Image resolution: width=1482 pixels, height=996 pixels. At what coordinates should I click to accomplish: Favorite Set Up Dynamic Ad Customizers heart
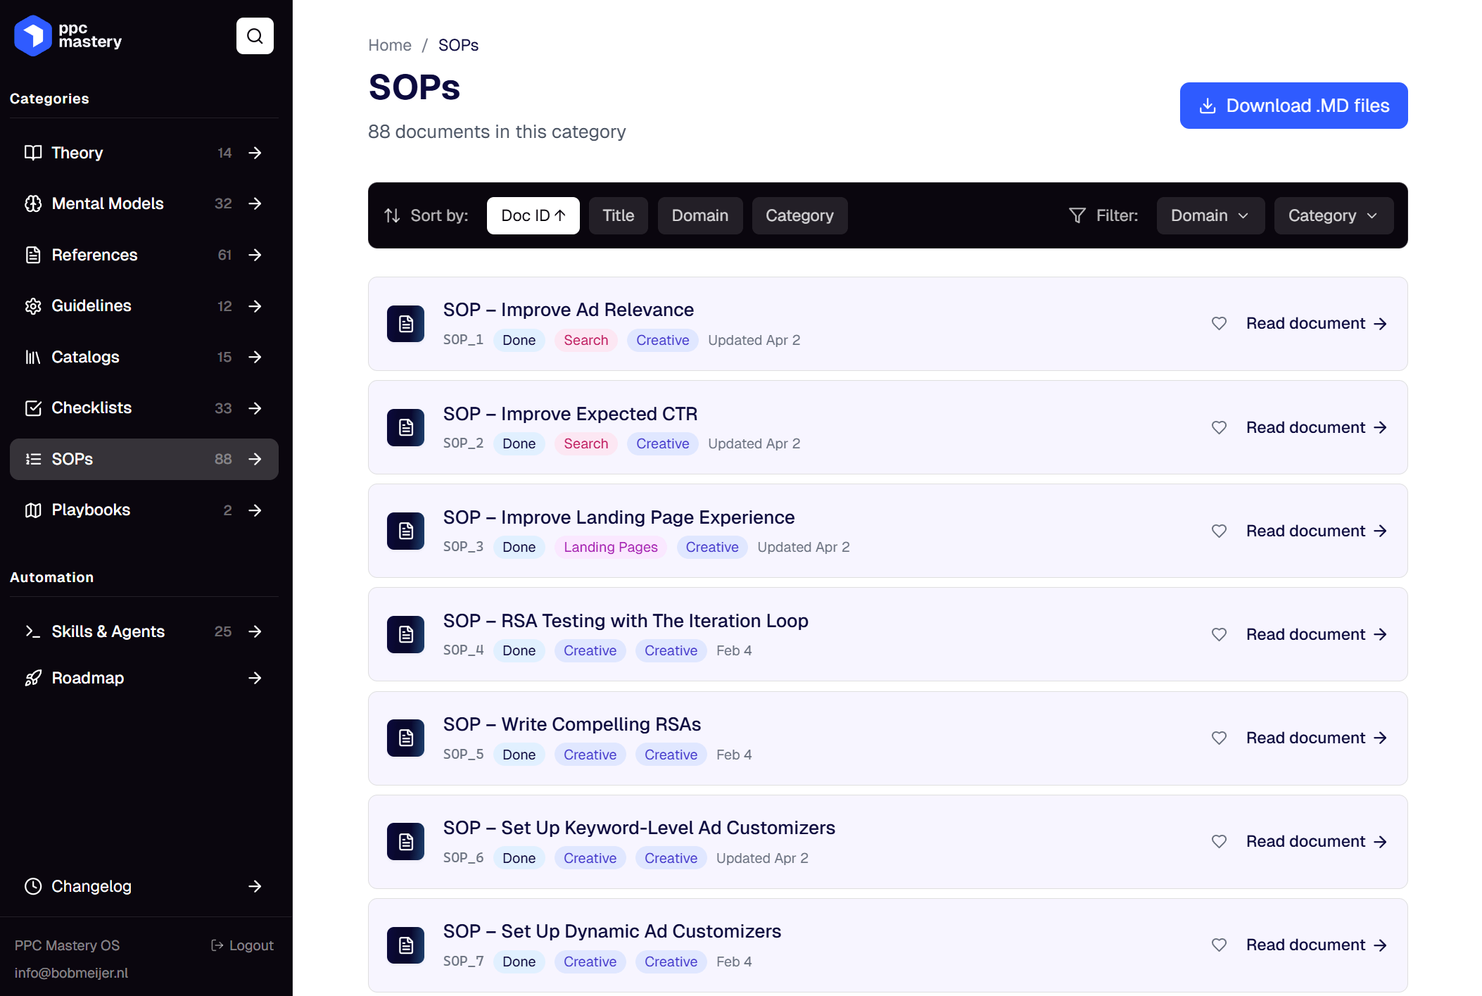[x=1219, y=945]
